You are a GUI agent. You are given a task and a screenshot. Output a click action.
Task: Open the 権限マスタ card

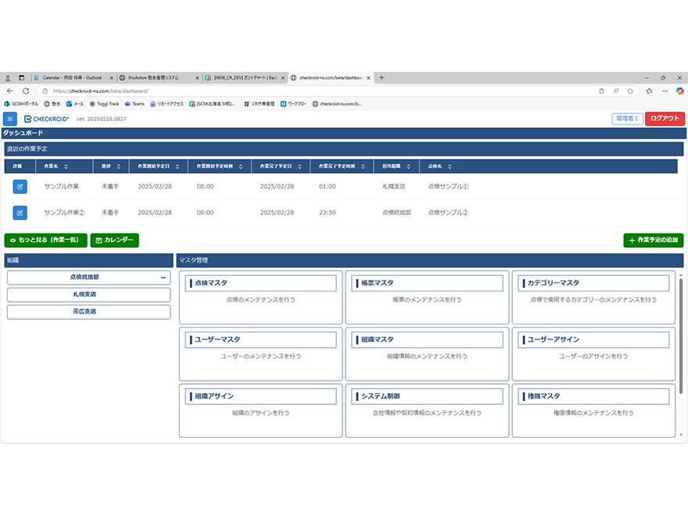tap(593, 410)
